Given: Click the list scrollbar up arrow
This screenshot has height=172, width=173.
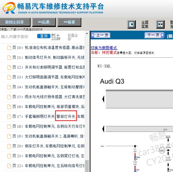Looking at the screenshot, I should [87, 33].
